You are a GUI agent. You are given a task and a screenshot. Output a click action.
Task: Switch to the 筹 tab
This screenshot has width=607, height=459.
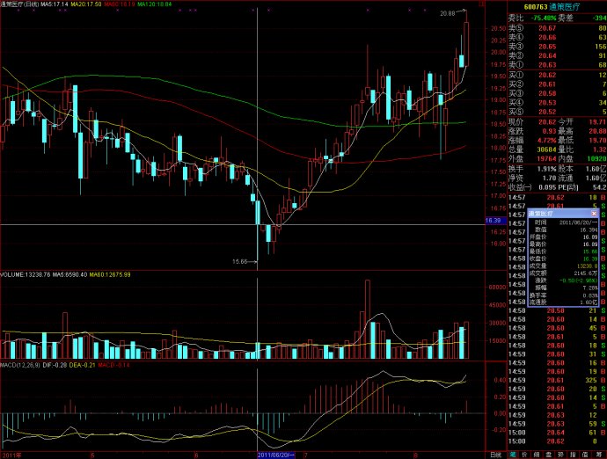click(x=598, y=455)
